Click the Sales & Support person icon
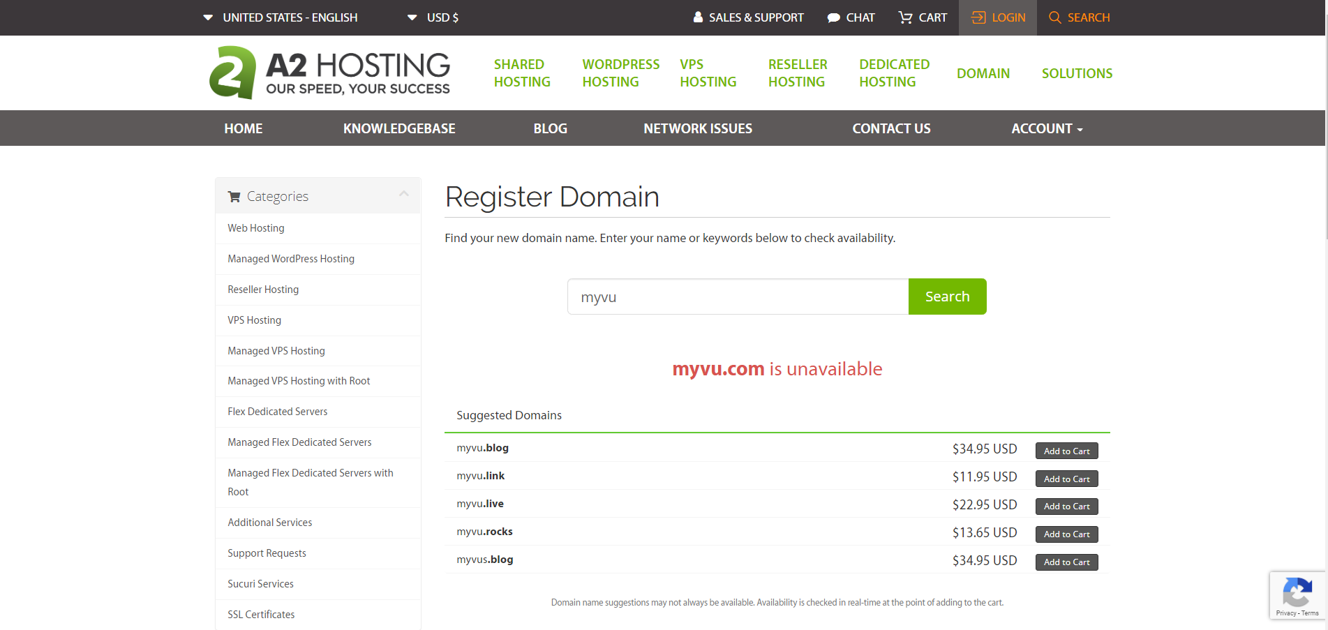The image size is (1328, 630). [x=698, y=17]
